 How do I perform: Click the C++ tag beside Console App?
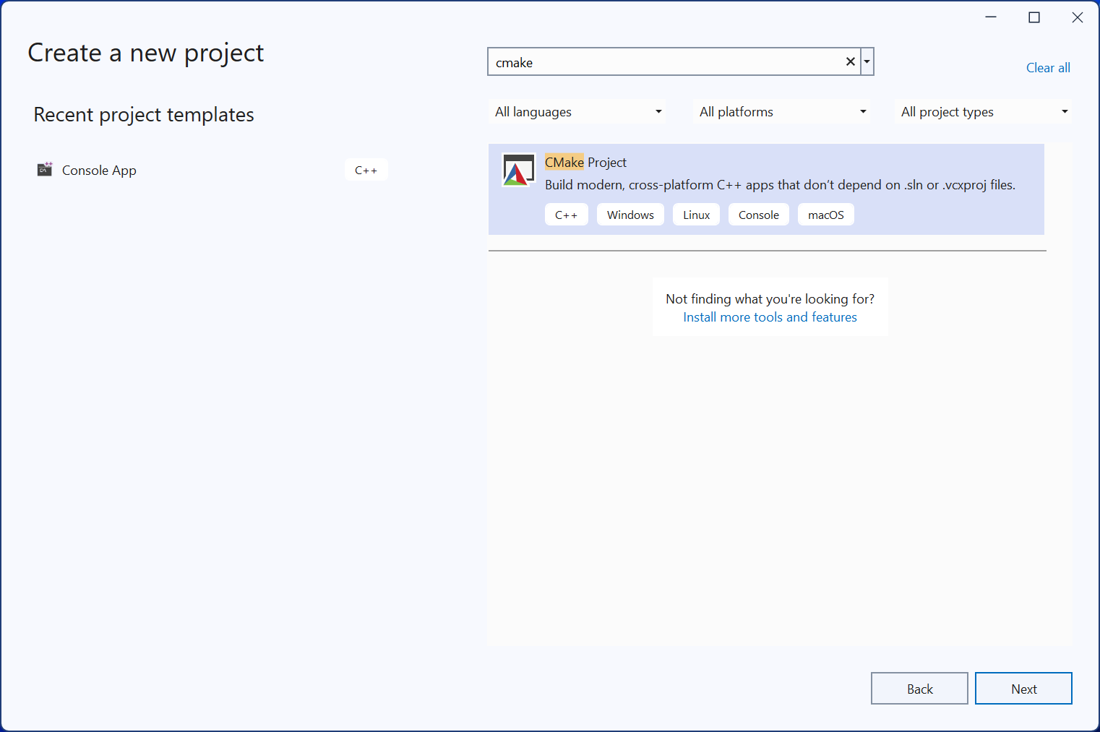(366, 171)
